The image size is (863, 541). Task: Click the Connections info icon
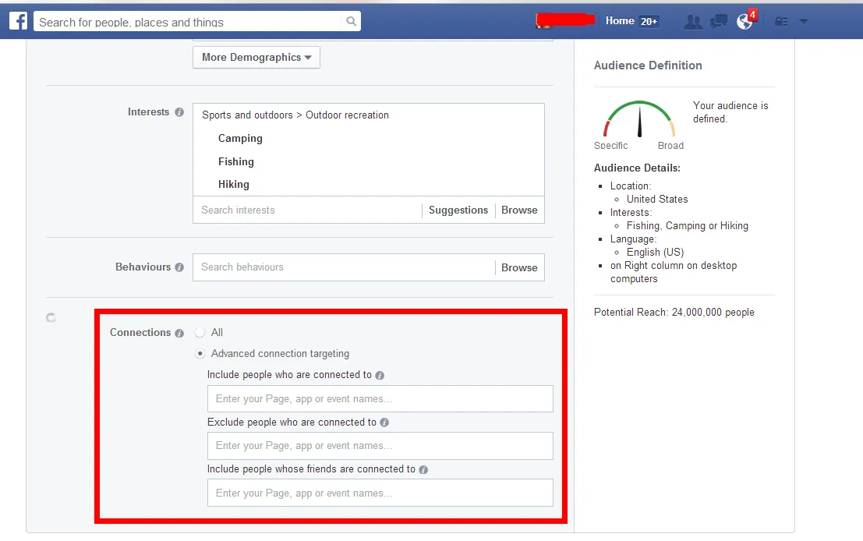coord(179,333)
